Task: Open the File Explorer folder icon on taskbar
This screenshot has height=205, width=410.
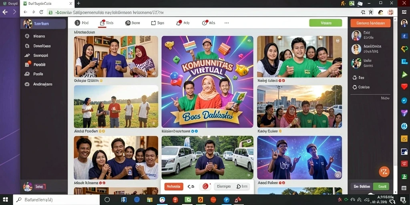Action: coord(150,200)
